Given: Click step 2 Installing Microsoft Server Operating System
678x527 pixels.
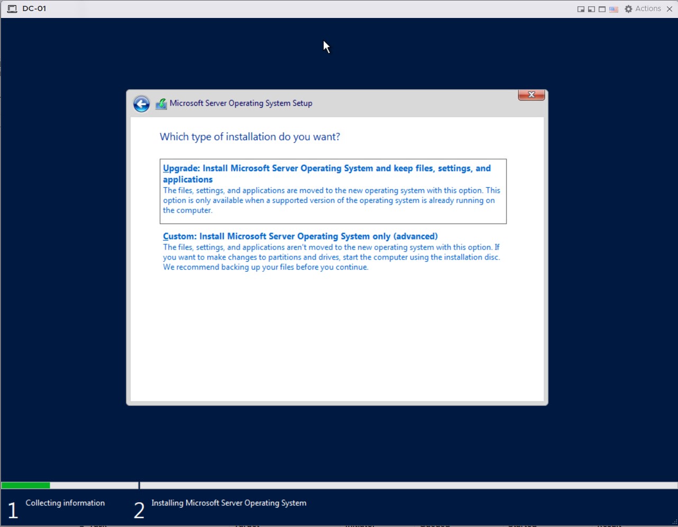Looking at the screenshot, I should click(228, 503).
